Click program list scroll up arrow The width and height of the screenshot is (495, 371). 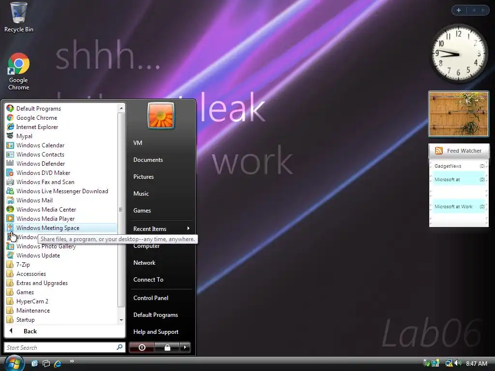121,108
